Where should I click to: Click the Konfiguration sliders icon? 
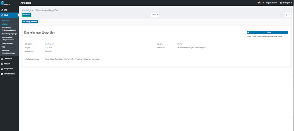point(2,69)
